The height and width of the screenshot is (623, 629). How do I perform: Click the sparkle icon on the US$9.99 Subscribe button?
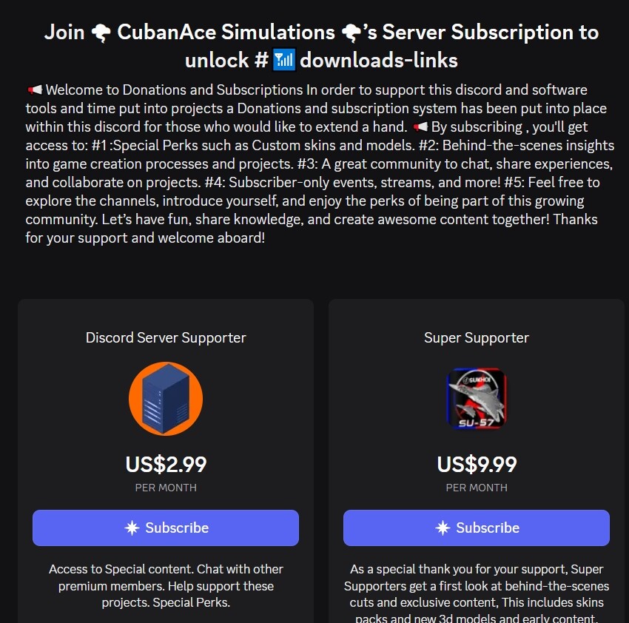[x=443, y=528]
